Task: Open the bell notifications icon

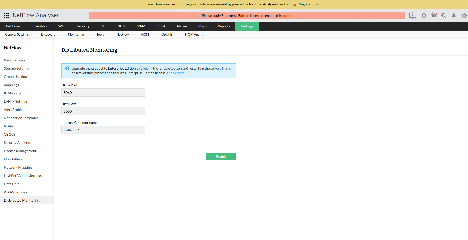Action: (454, 16)
